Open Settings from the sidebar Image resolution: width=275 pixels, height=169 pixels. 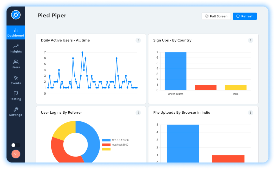[x=16, y=112]
